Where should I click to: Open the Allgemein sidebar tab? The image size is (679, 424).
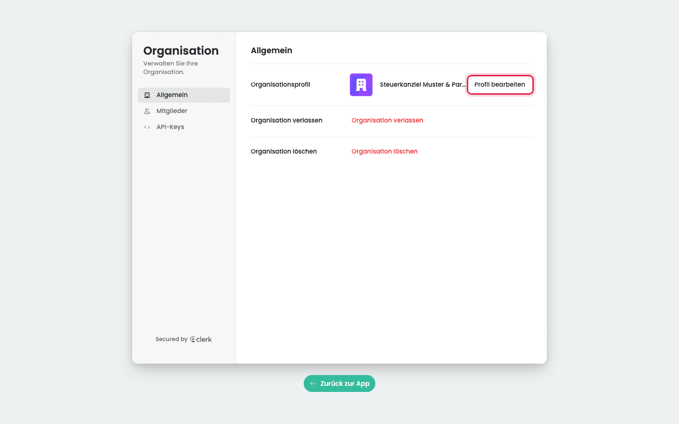coord(184,95)
